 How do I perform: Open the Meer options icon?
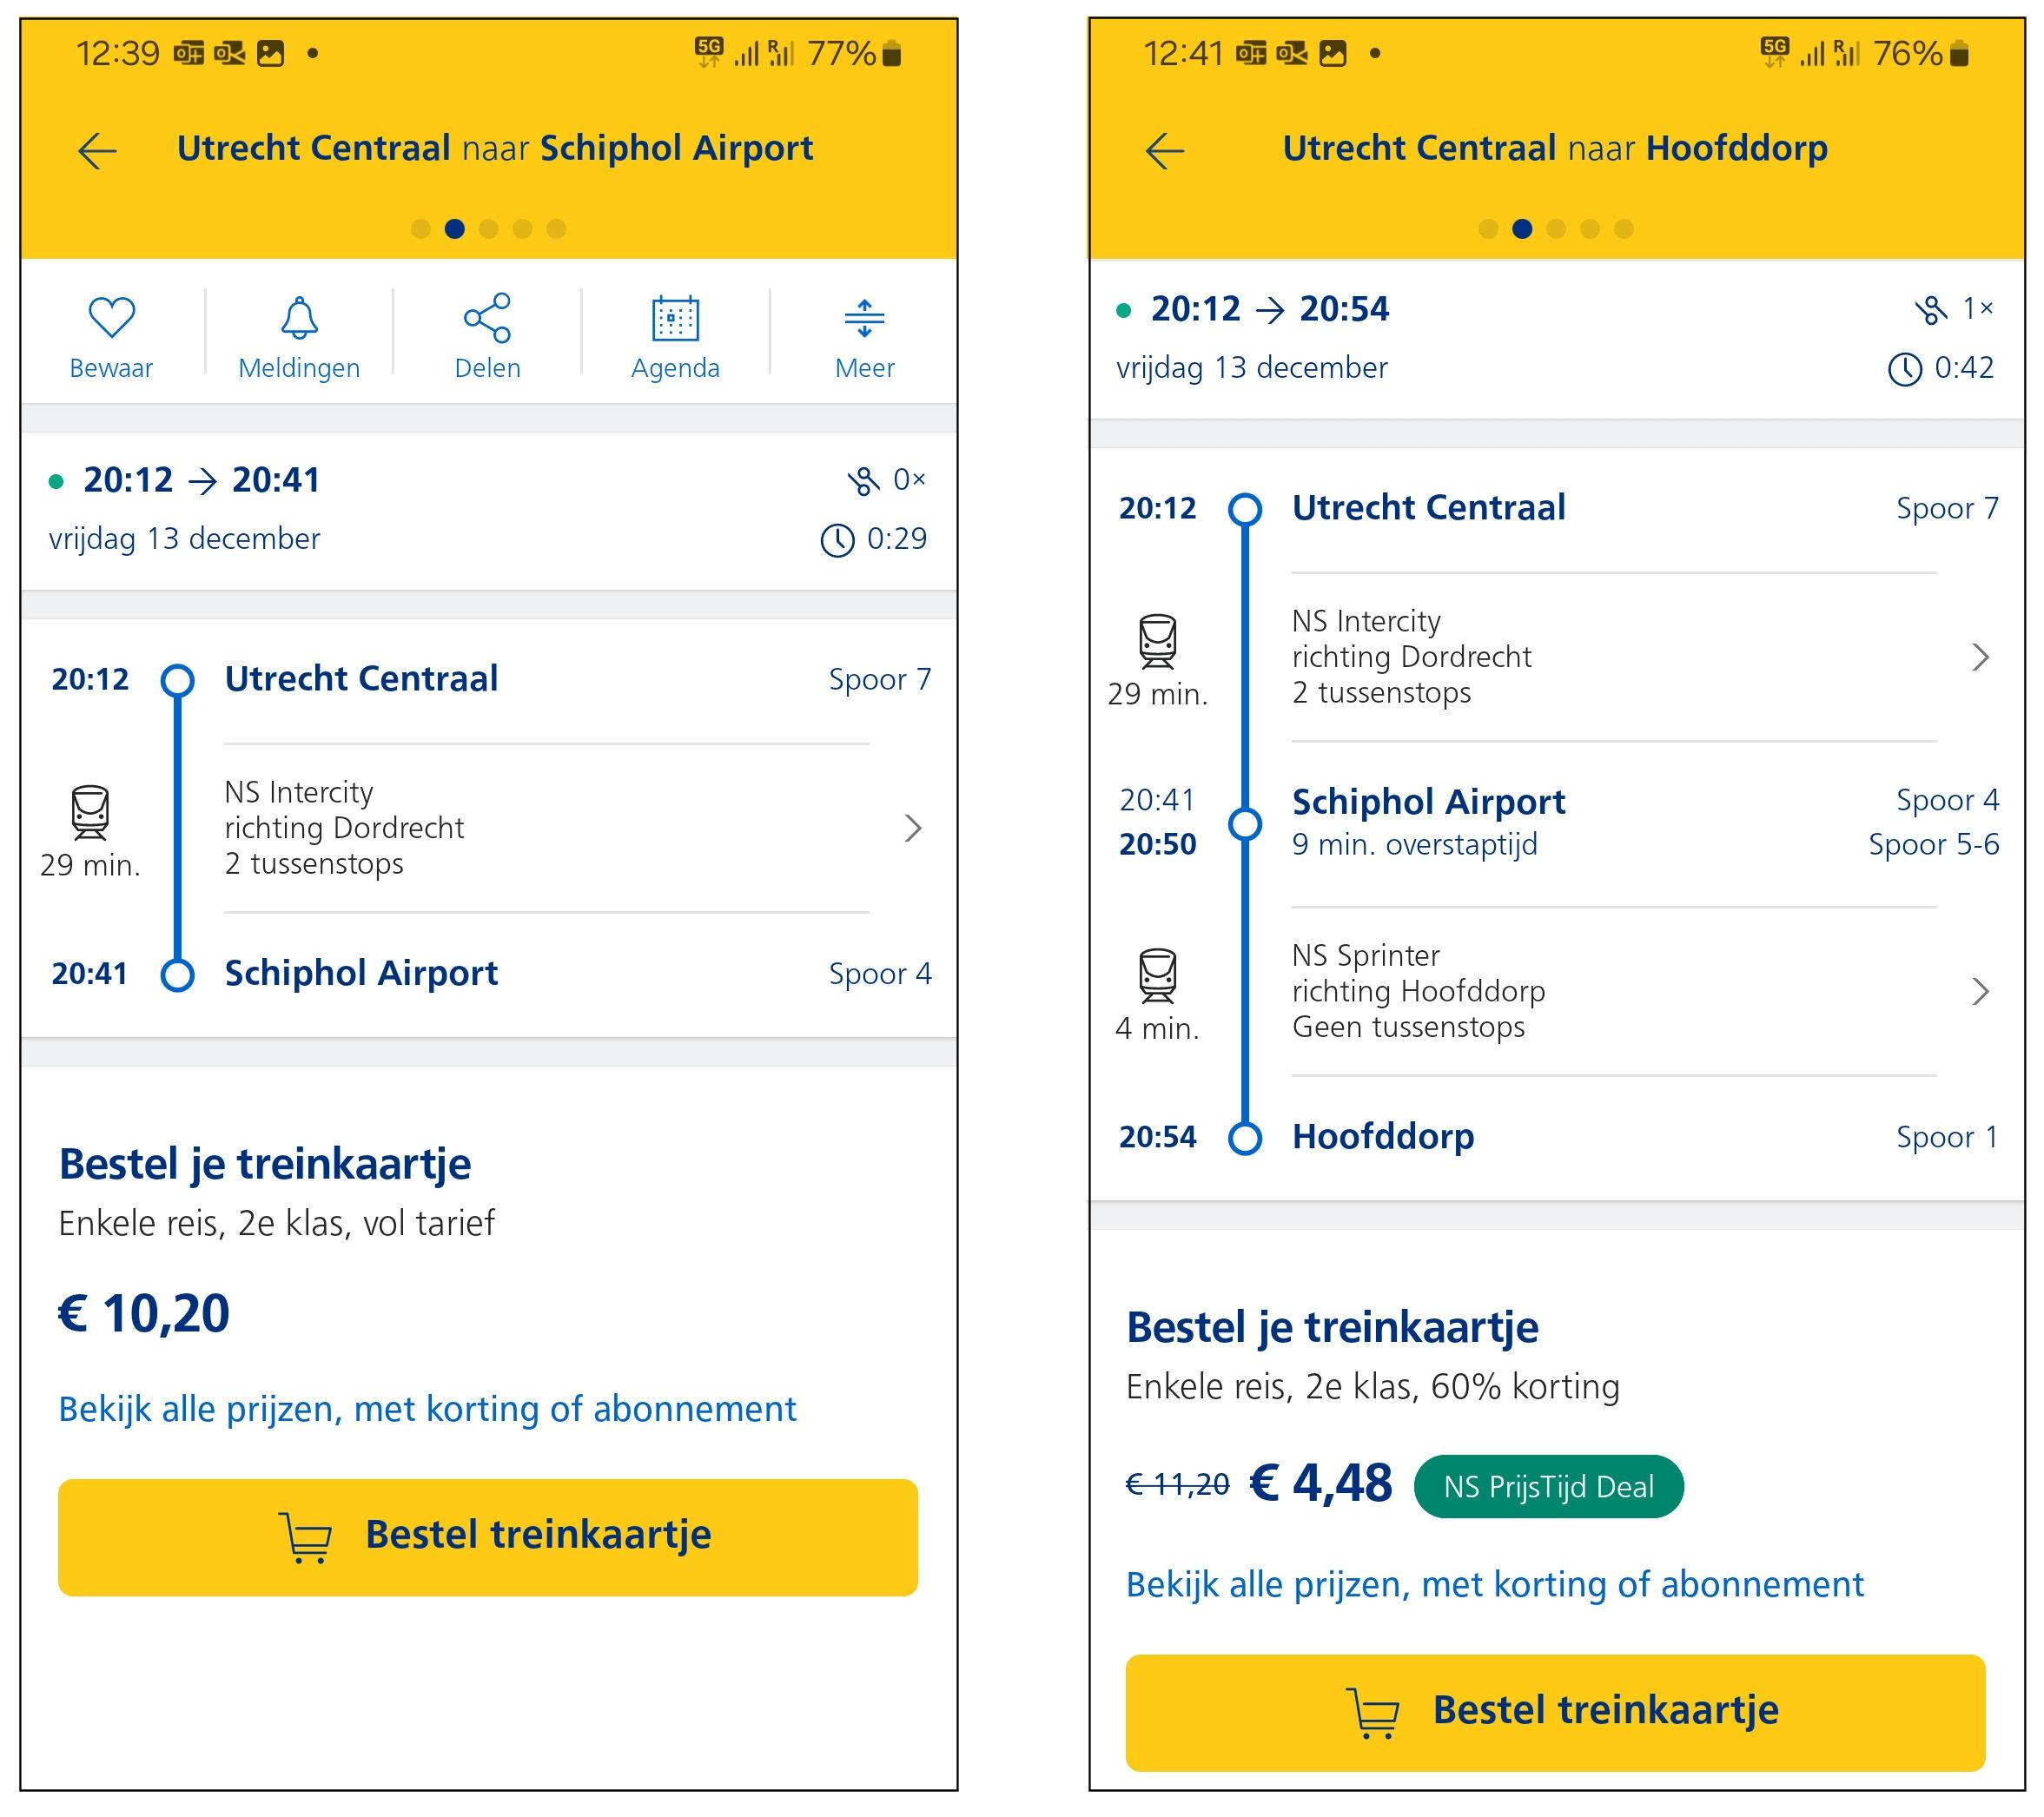(864, 319)
